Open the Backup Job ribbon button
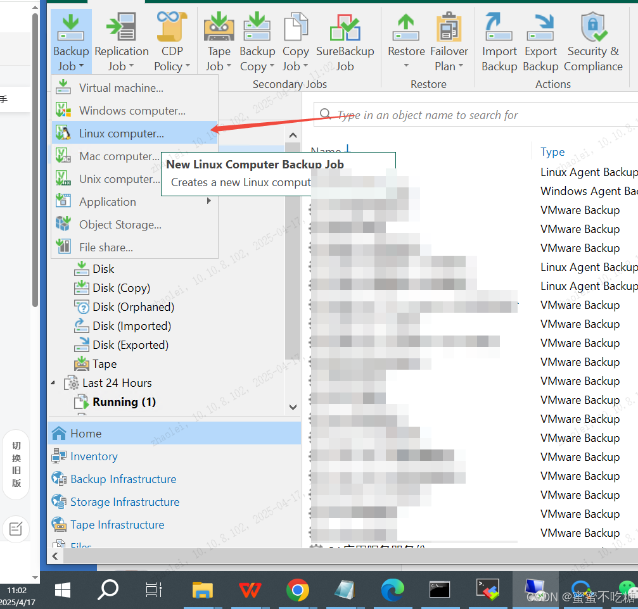The image size is (638, 609). [x=71, y=42]
